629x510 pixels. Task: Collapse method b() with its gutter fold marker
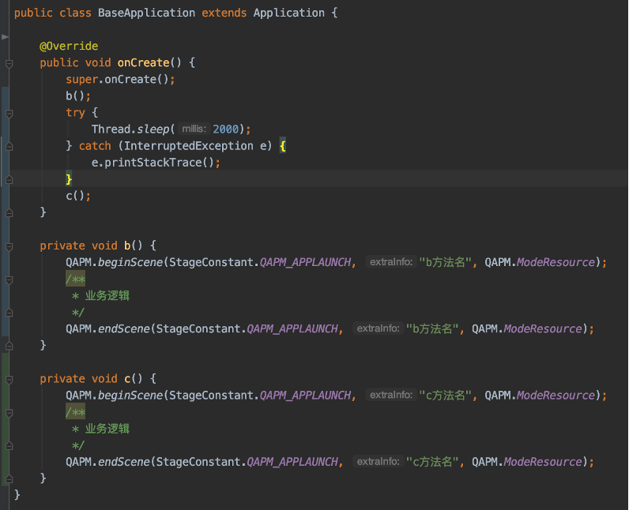pos(9,246)
